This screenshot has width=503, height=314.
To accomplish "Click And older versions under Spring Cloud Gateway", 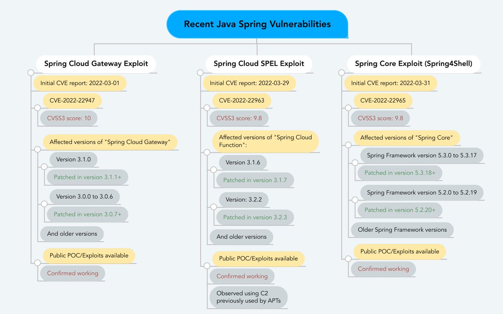I will click(x=72, y=234).
